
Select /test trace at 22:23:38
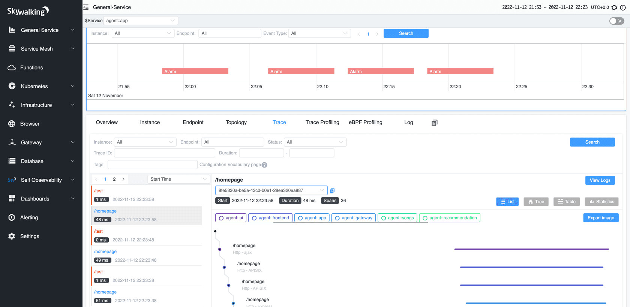pyautogui.click(x=146, y=276)
